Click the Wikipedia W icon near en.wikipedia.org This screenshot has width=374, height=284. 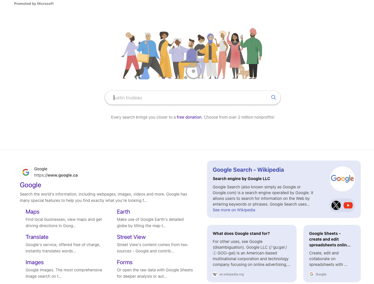[215, 274]
